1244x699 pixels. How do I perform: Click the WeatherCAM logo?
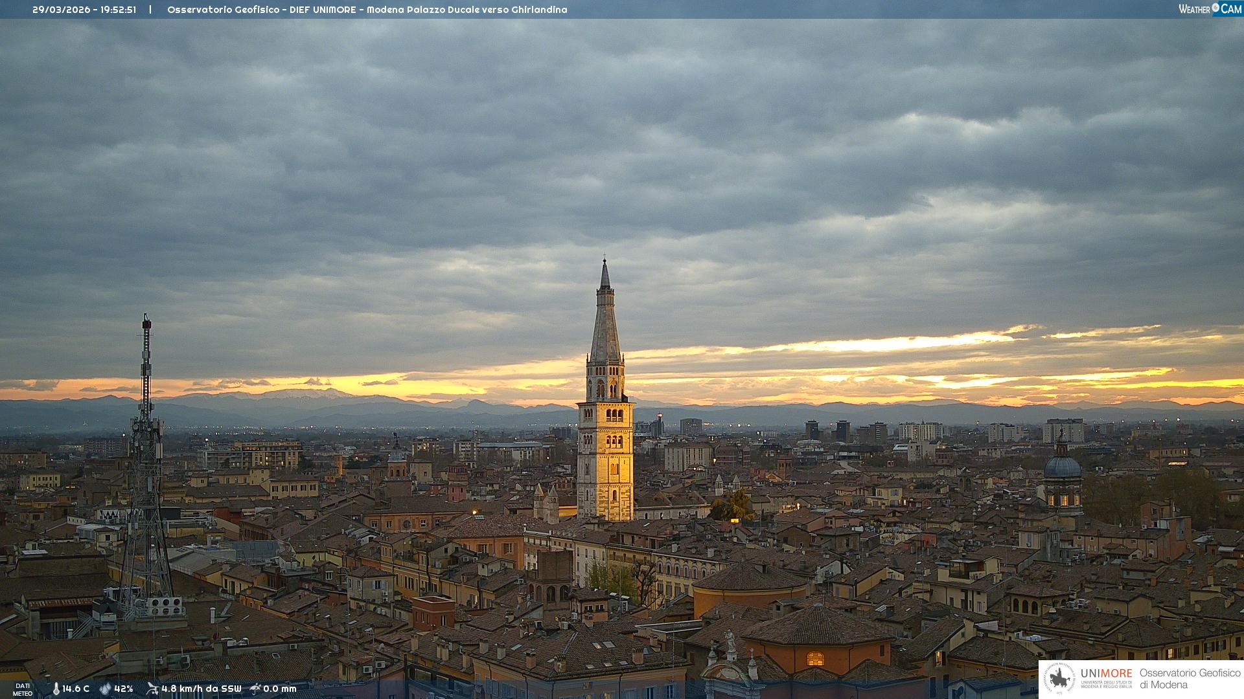point(1210,9)
